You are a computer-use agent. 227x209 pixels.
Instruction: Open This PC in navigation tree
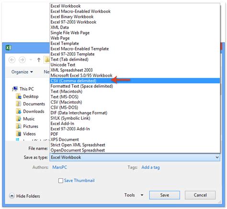pyautogui.click(x=27, y=89)
